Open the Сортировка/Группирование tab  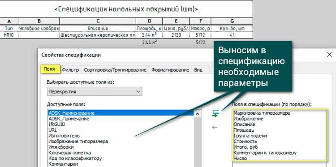coord(115,70)
